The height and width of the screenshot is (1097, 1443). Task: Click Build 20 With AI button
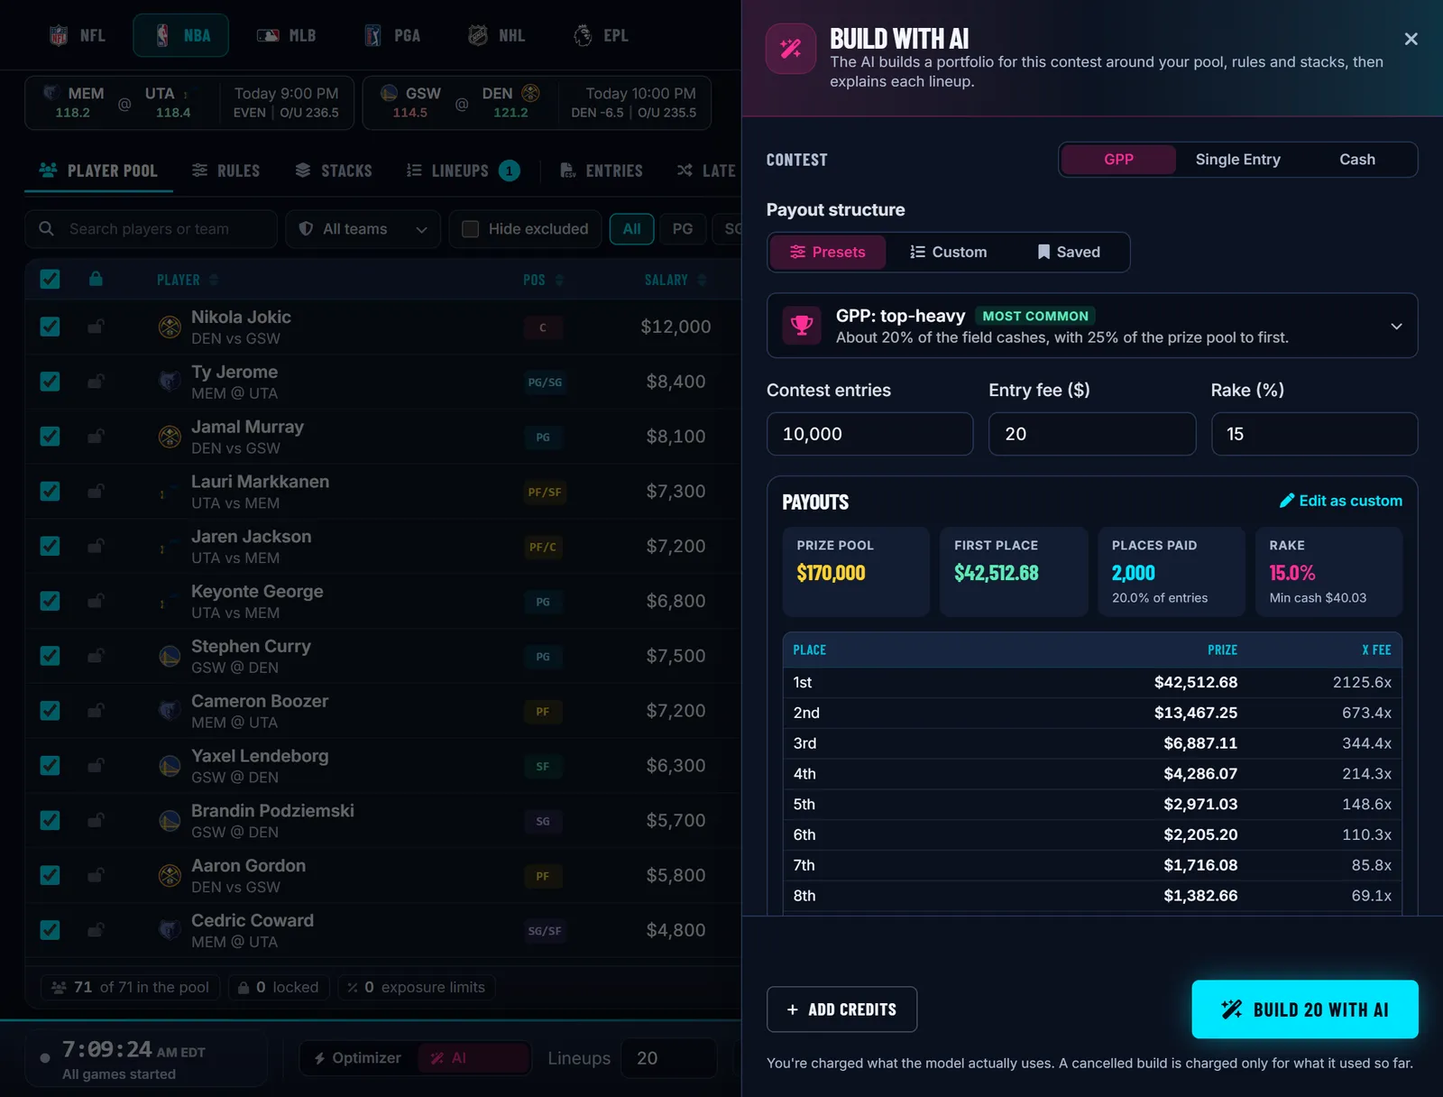click(x=1304, y=1009)
